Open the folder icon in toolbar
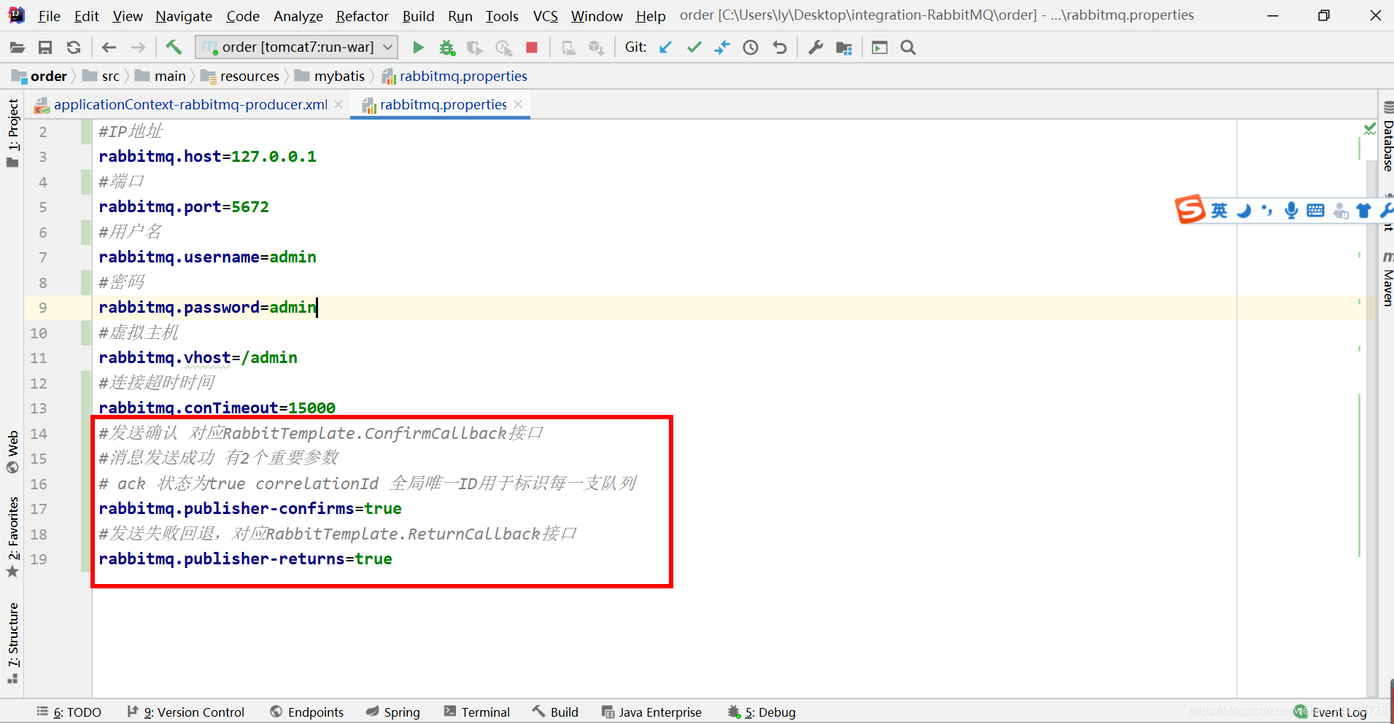 point(17,47)
